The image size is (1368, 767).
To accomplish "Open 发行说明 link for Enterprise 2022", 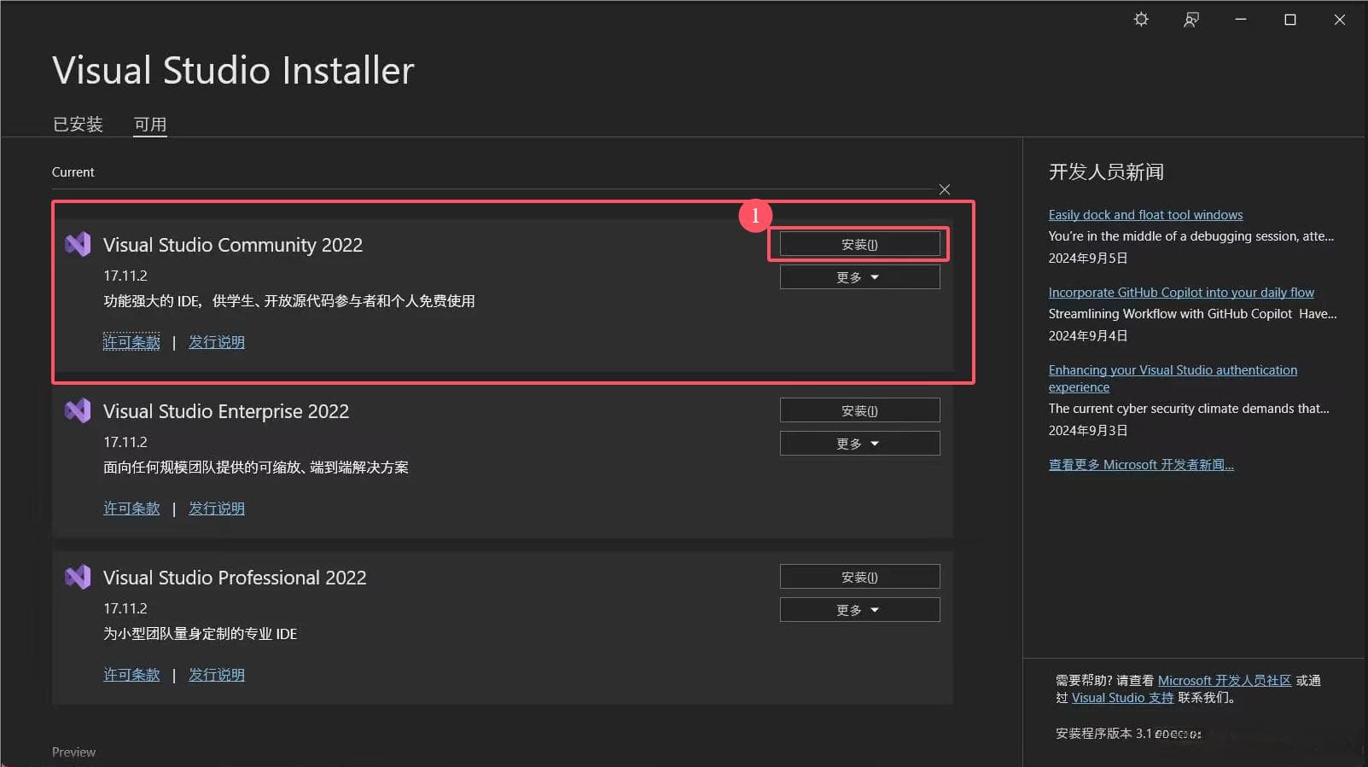I will click(217, 508).
